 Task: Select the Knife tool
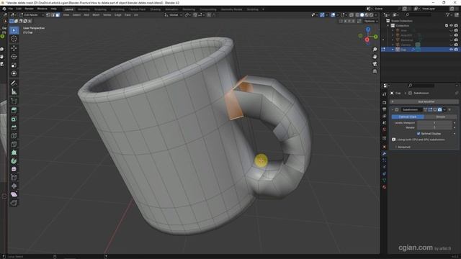(x=14, y=144)
